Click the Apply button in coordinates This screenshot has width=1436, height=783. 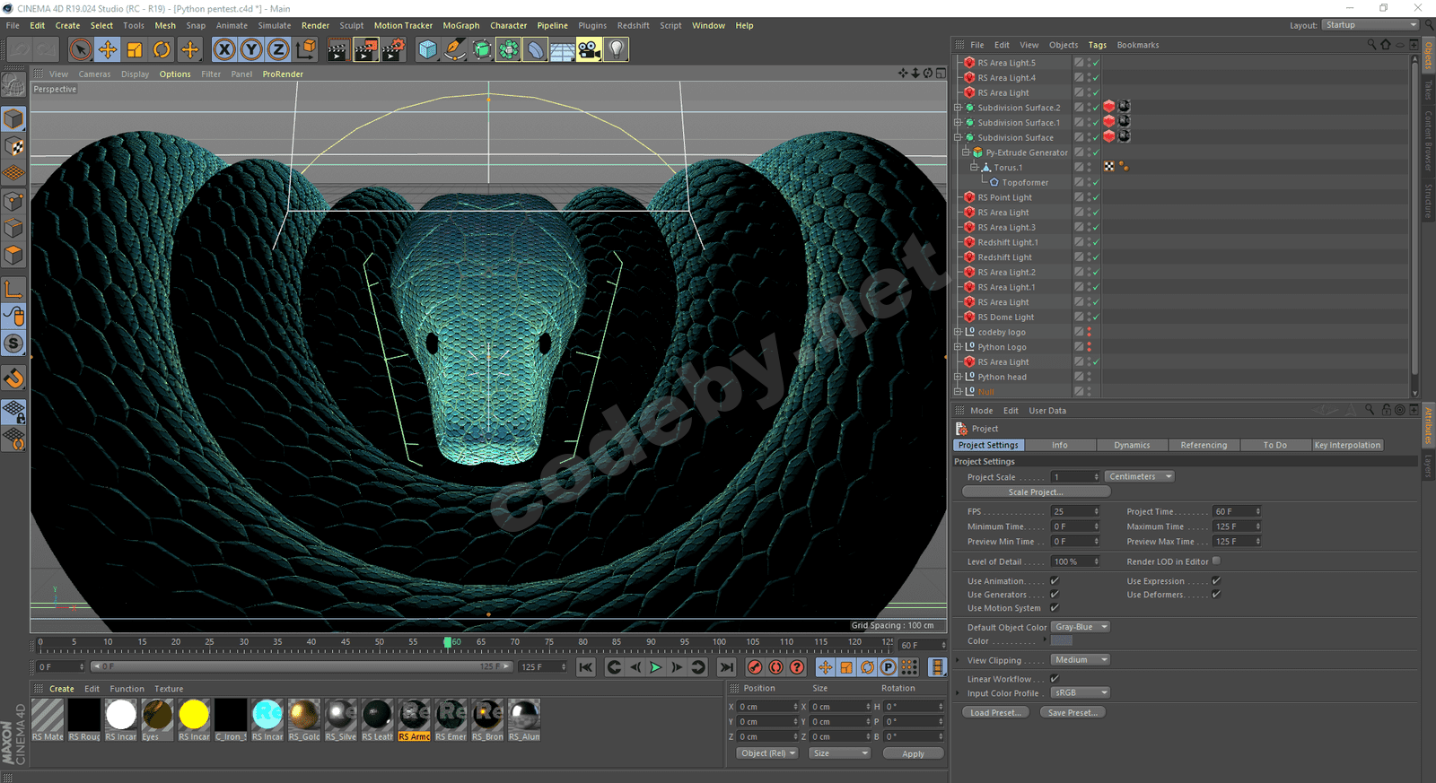pyautogui.click(x=913, y=753)
